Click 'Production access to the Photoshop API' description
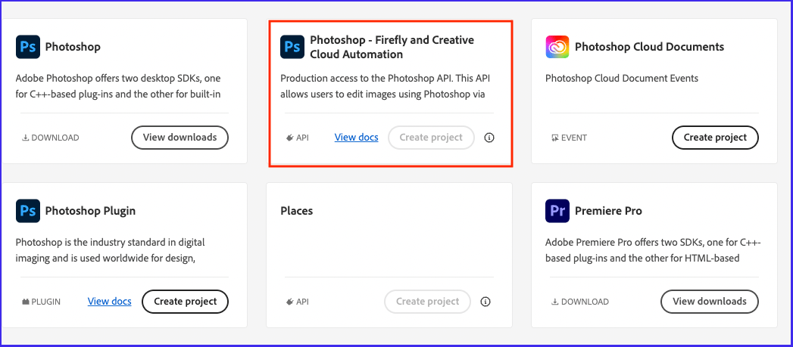Screen dimensions: 793x347 coord(385,86)
